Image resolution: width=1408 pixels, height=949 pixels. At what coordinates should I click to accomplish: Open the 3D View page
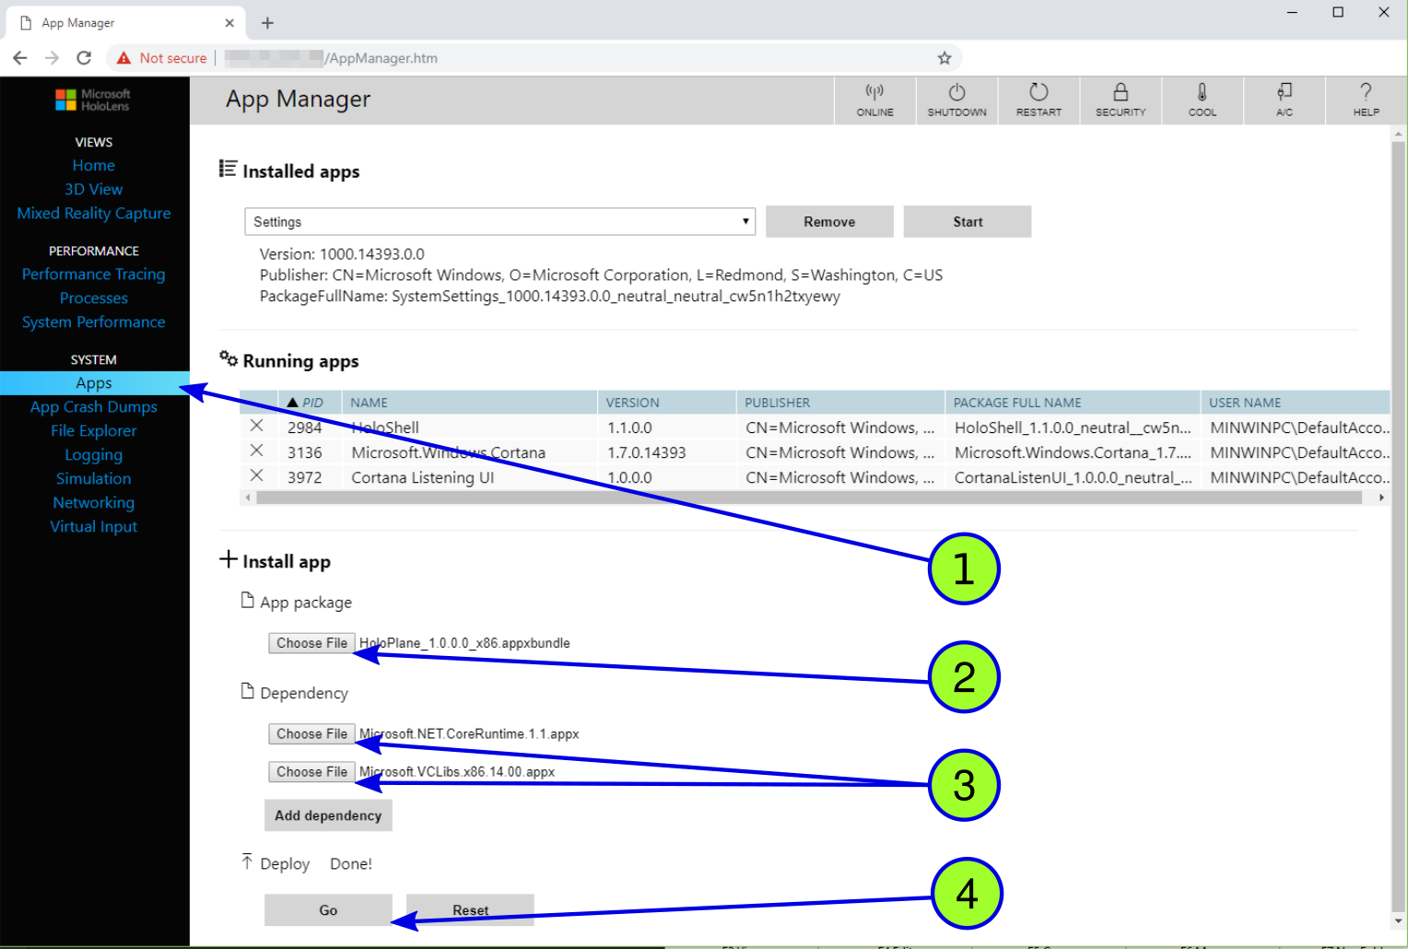94,190
